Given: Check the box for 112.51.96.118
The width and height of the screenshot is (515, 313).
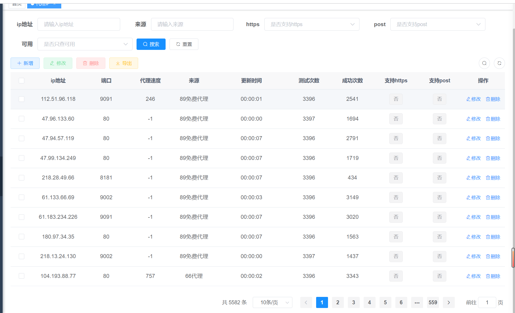Looking at the screenshot, I should [x=22, y=99].
